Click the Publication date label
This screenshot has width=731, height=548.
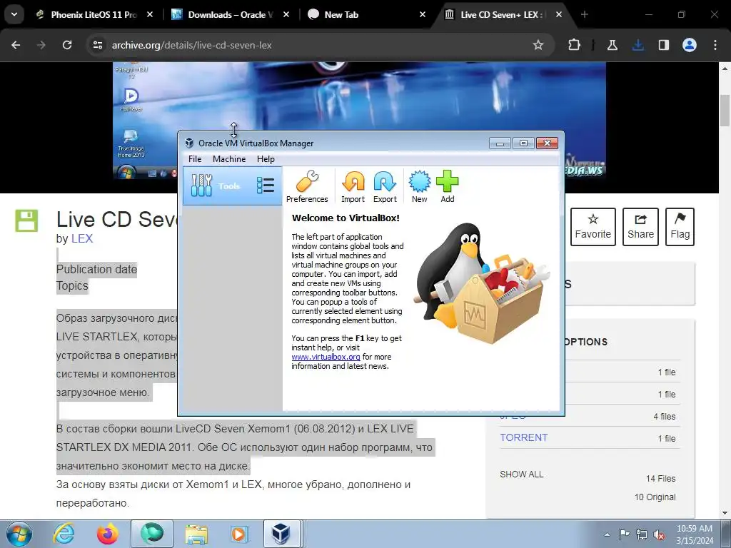[x=96, y=269]
